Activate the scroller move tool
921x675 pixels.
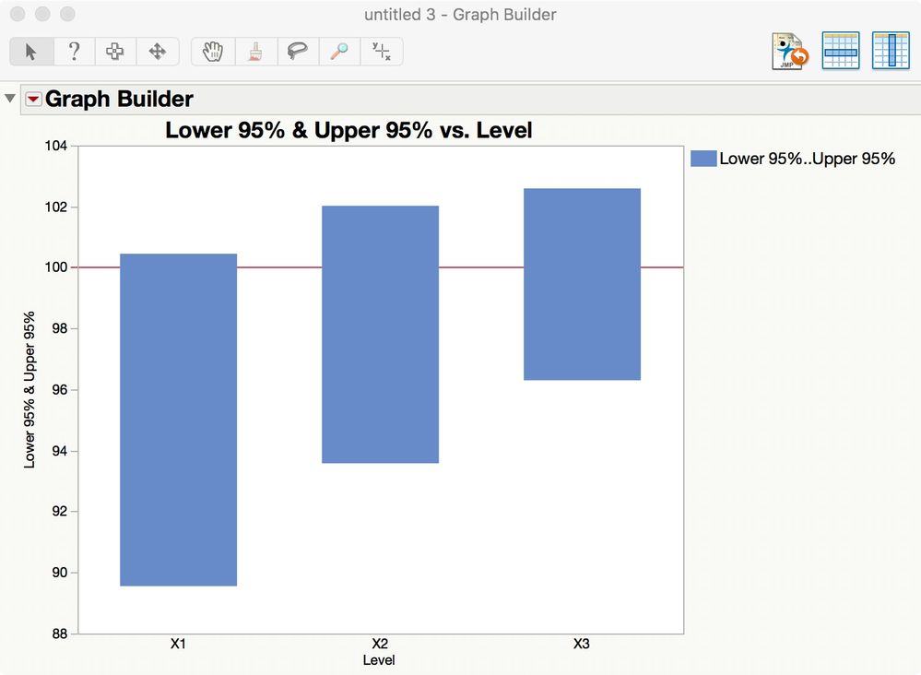158,52
